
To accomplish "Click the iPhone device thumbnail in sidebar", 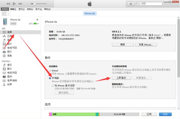I will pos(5,21).
